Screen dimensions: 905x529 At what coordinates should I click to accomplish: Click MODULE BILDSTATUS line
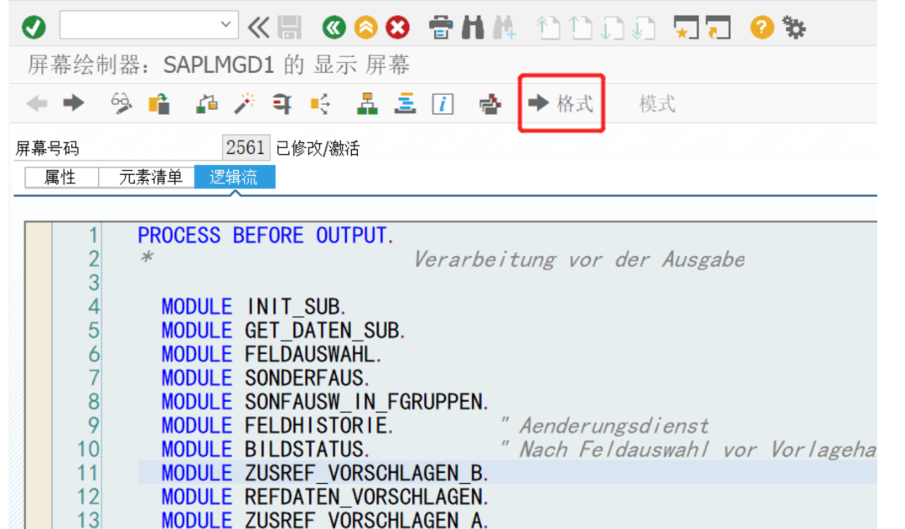coord(266,449)
